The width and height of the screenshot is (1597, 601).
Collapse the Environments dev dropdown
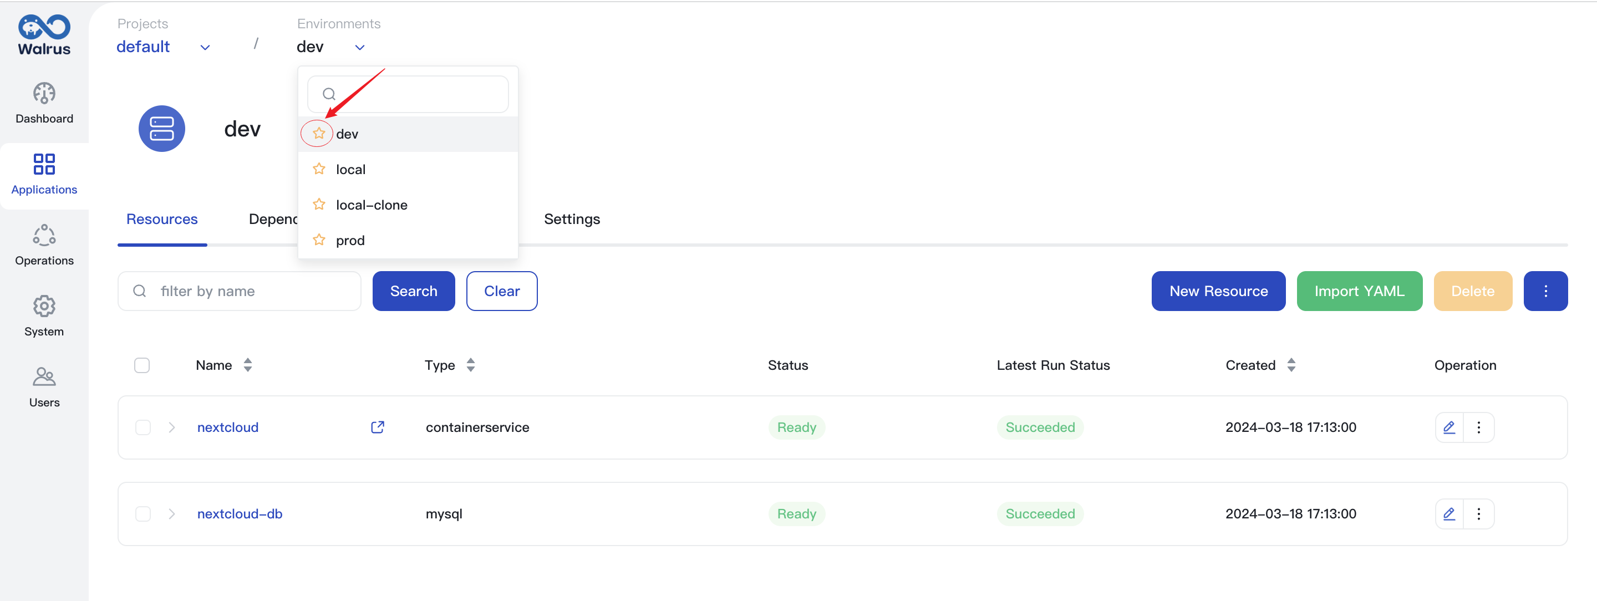330,47
